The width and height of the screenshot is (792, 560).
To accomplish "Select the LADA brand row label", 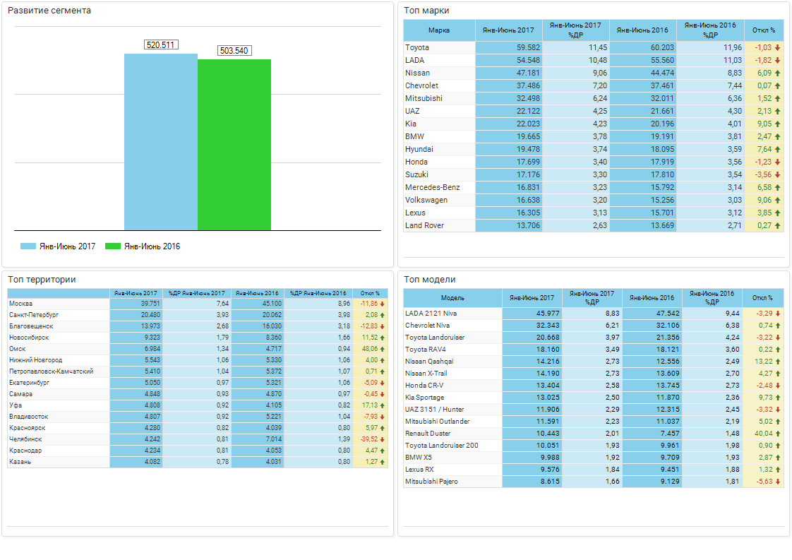I will pyautogui.click(x=414, y=60).
